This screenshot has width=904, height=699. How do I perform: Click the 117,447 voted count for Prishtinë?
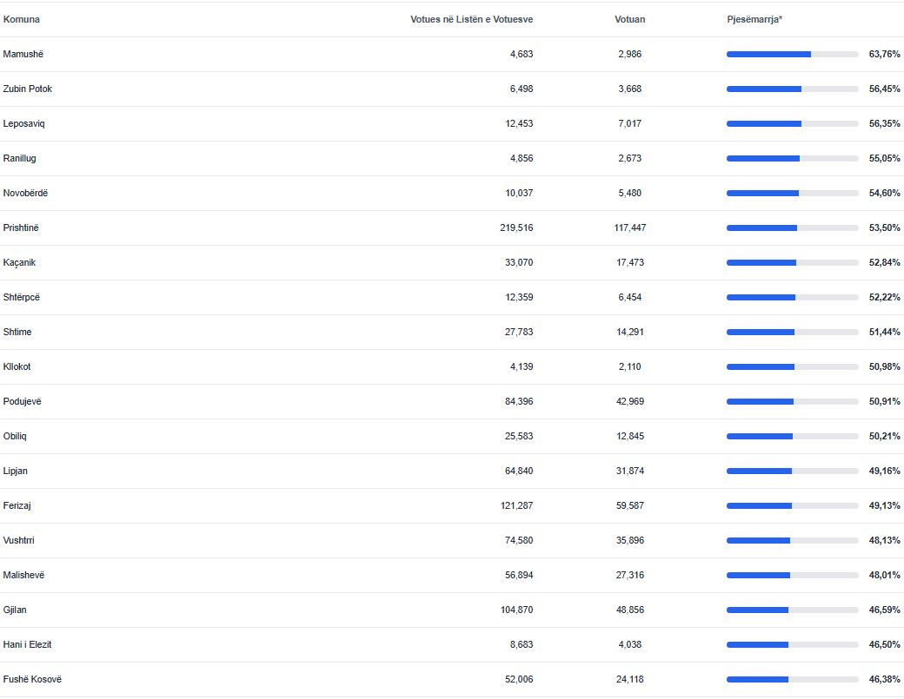tap(629, 228)
